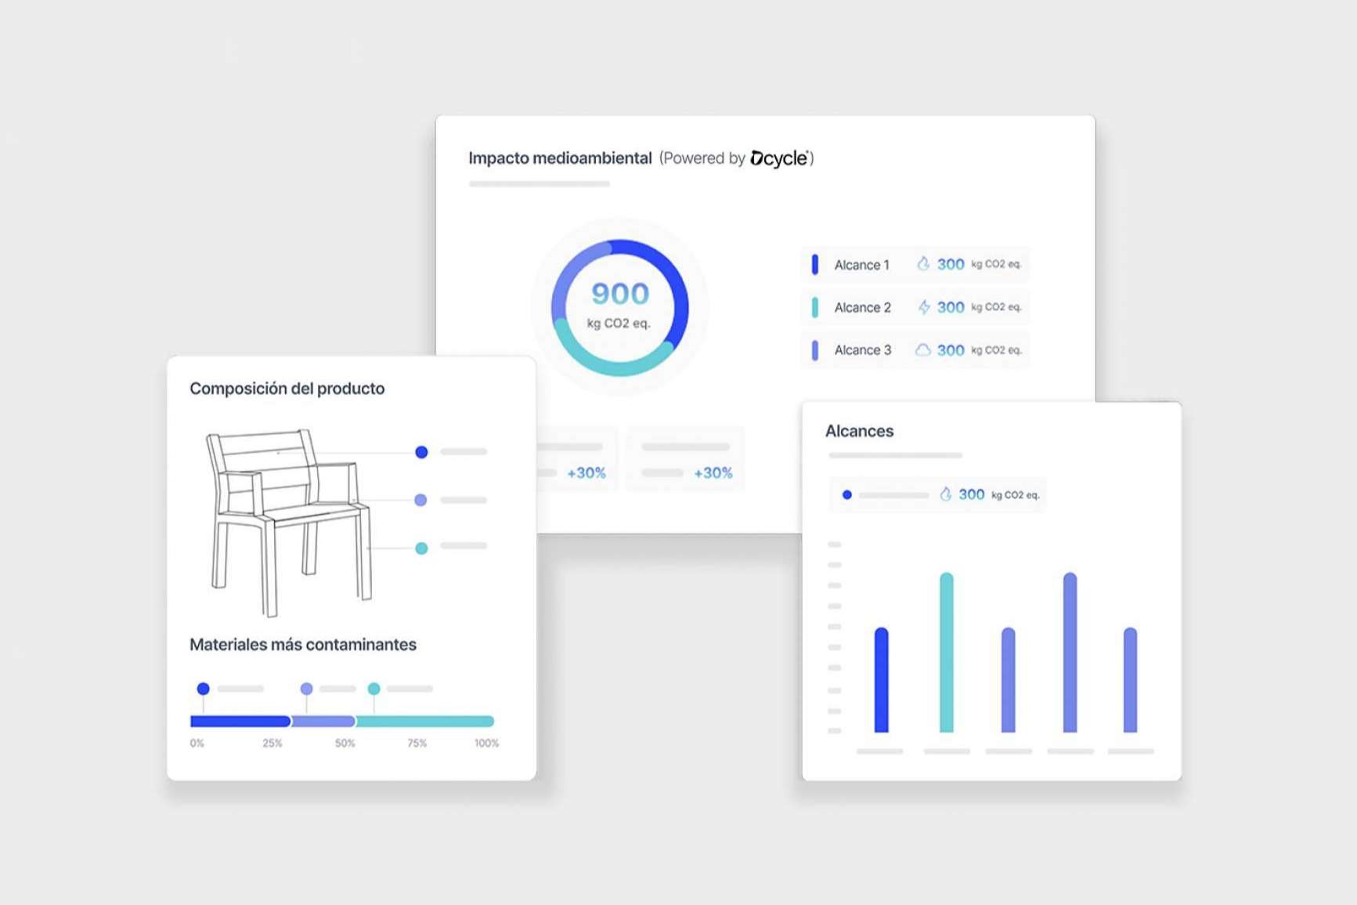Click the lightning bolt icon beside Alcance 2
Viewport: 1357px width, 905px height.
coord(924,307)
